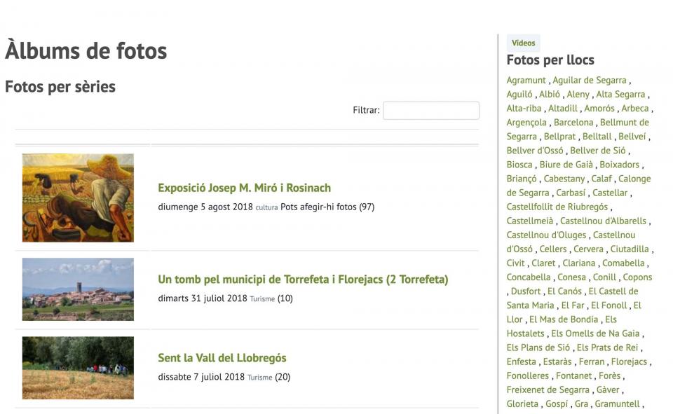Click the wheat field hikers thumbnail
Screen dimensions: 673x414
coord(78,368)
